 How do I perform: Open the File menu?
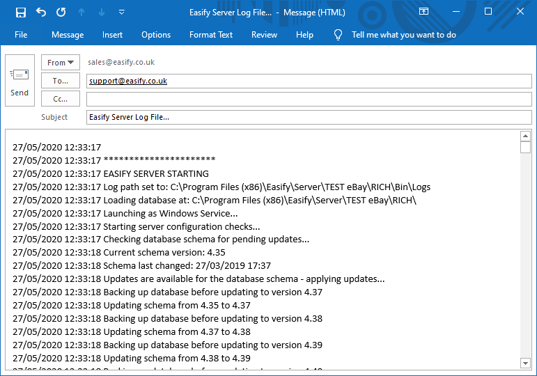21,35
